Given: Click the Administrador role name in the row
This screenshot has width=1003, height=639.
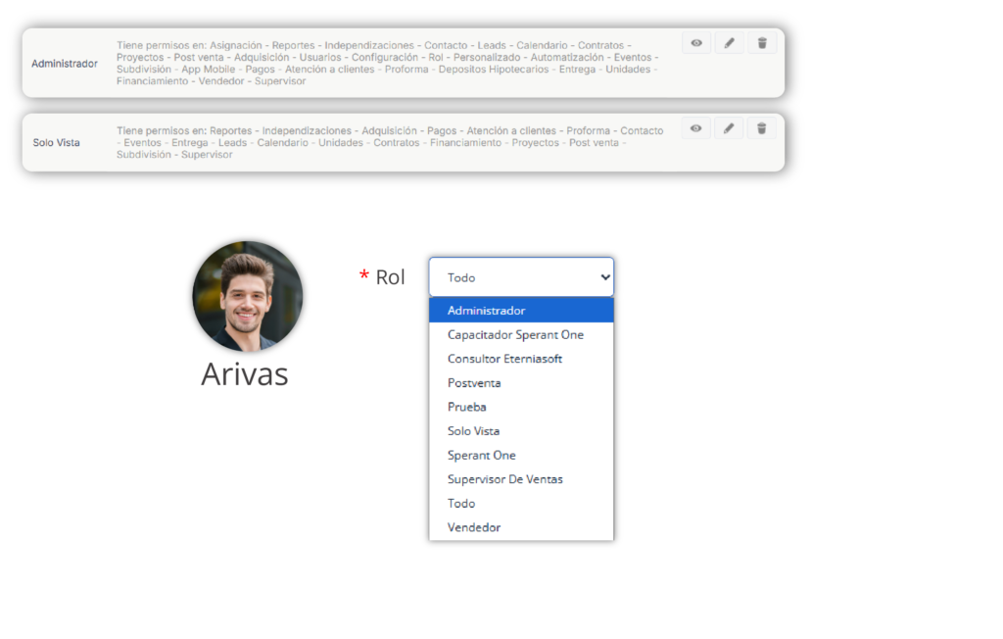Looking at the screenshot, I should 65,64.
